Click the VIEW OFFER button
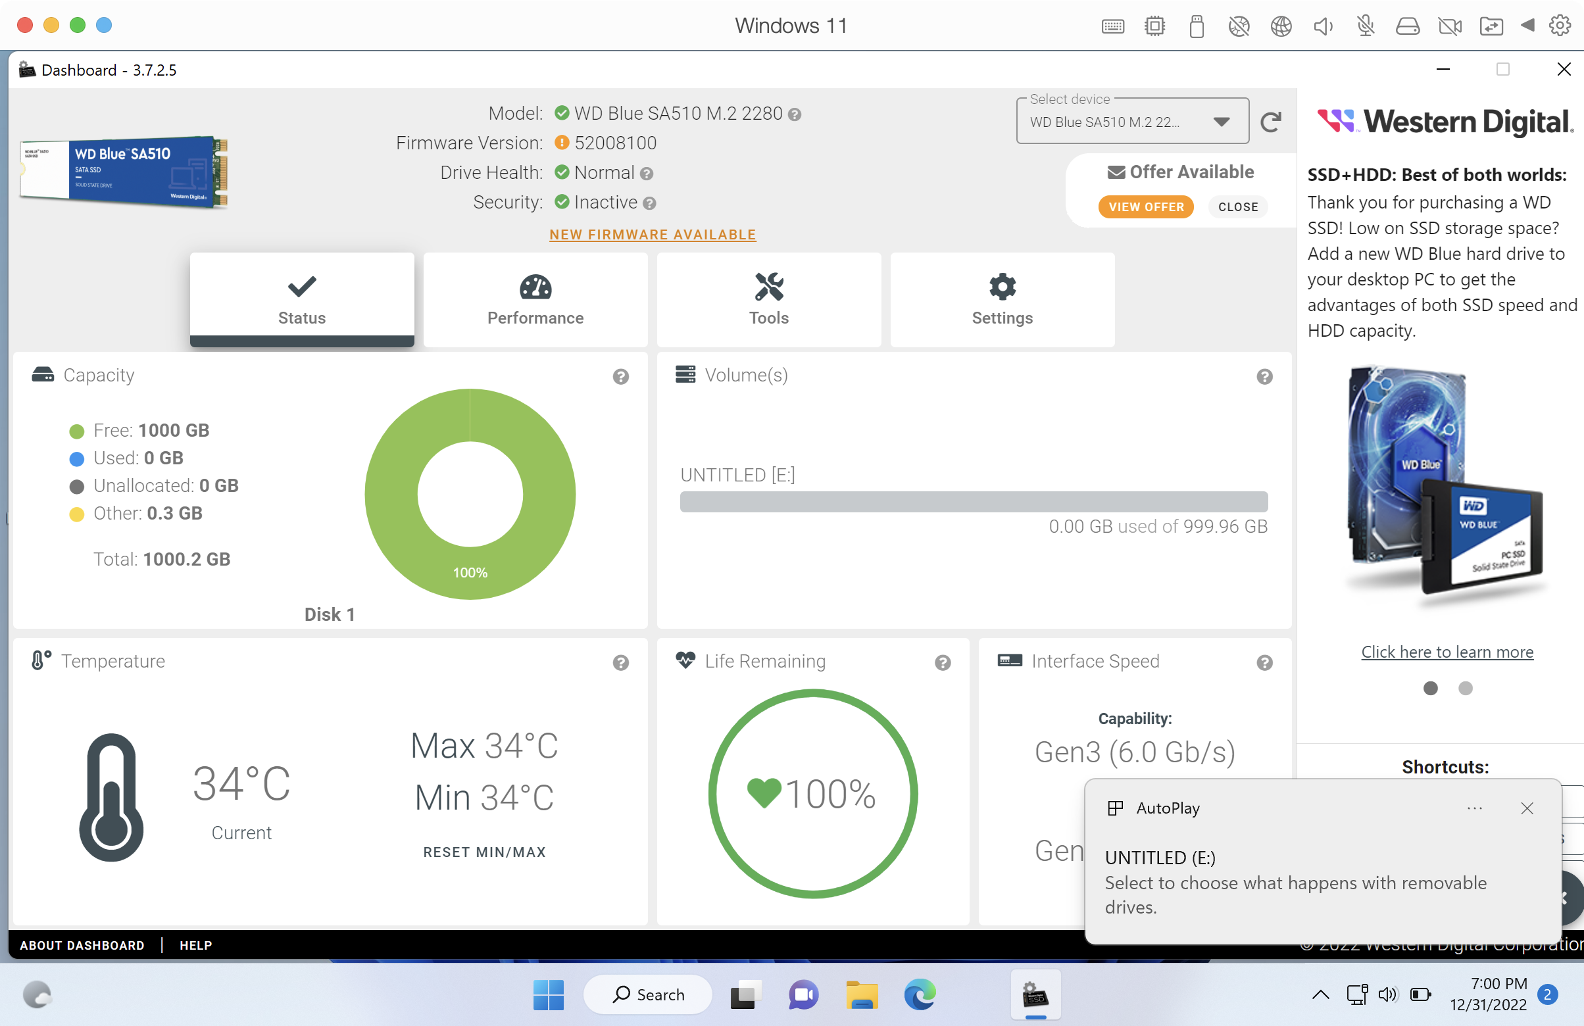1584x1026 pixels. pos(1146,207)
